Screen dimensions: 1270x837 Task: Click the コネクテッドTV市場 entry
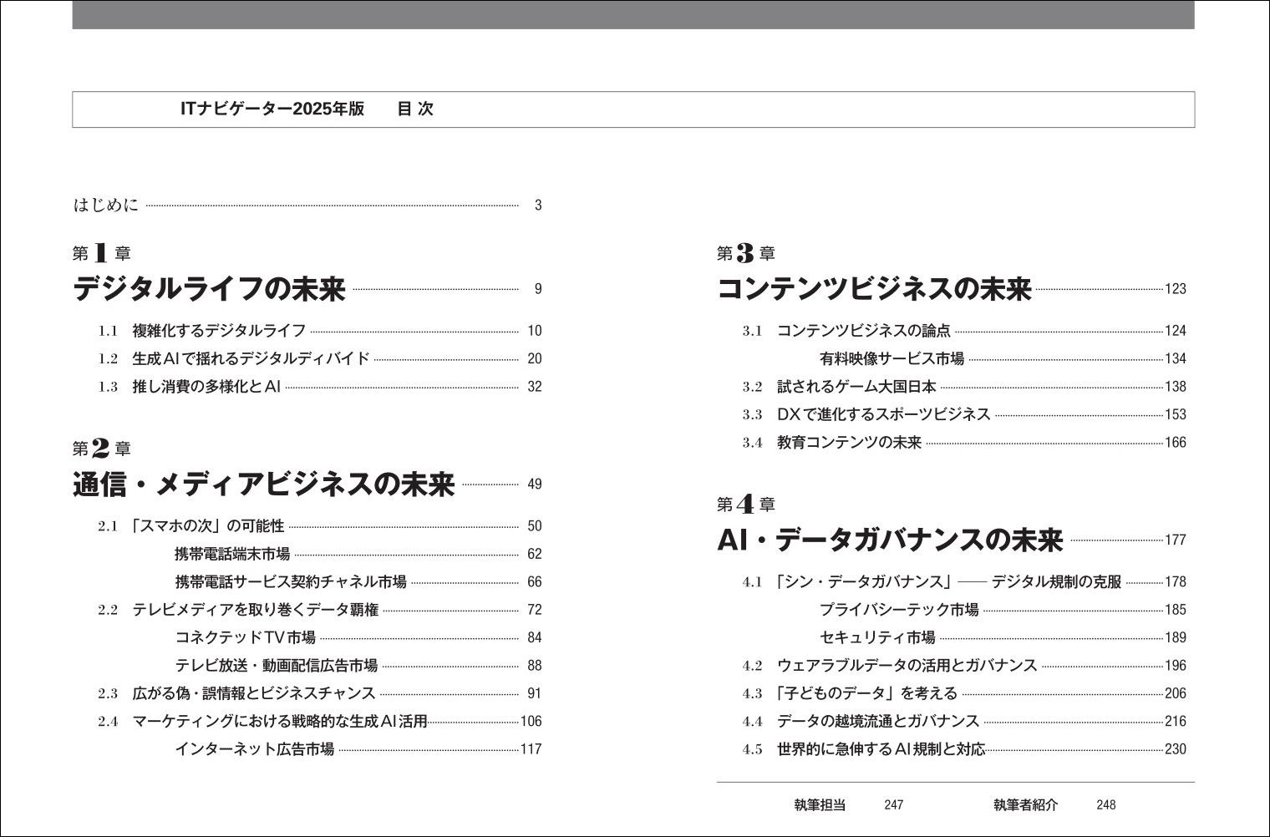click(245, 637)
